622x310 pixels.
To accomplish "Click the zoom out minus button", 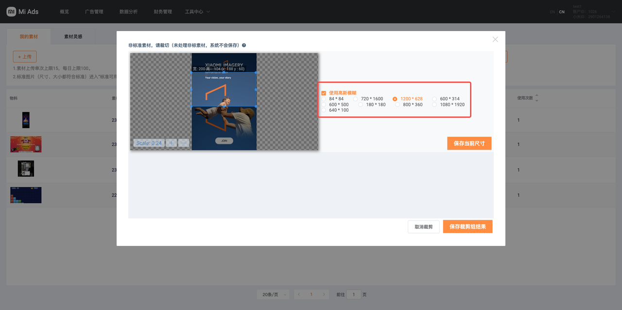I will tap(183, 143).
